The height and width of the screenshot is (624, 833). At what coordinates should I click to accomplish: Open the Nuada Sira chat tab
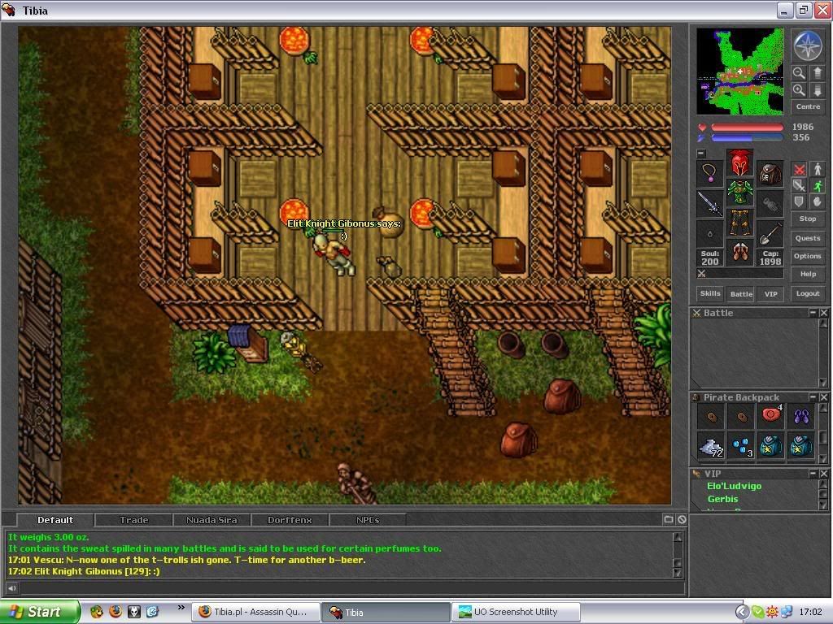pyautogui.click(x=212, y=520)
